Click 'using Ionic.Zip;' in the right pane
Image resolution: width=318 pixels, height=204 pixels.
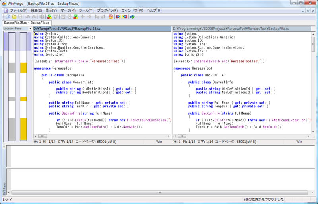188,54
